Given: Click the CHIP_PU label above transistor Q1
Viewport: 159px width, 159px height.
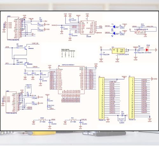Looking at the screenshot, I should (35, 44).
